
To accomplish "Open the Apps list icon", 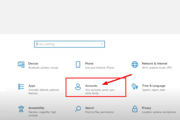I will [21, 86].
